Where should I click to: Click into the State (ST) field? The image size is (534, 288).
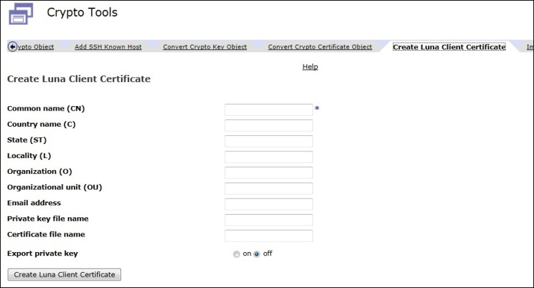[x=268, y=141]
